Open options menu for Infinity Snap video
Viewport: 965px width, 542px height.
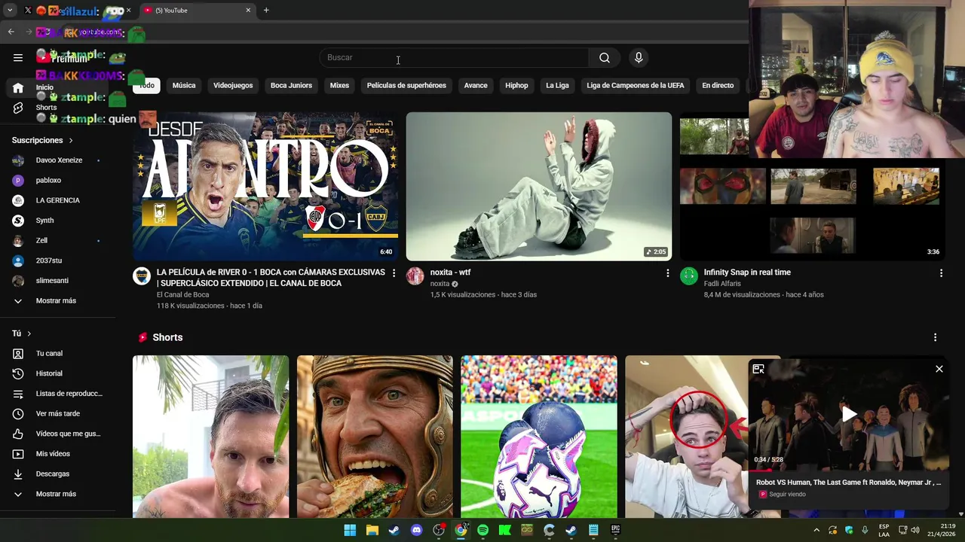pyautogui.click(x=941, y=273)
